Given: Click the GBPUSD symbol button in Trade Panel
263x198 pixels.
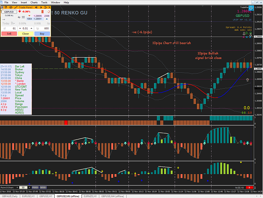Looking at the screenshot, I should 9,12.
